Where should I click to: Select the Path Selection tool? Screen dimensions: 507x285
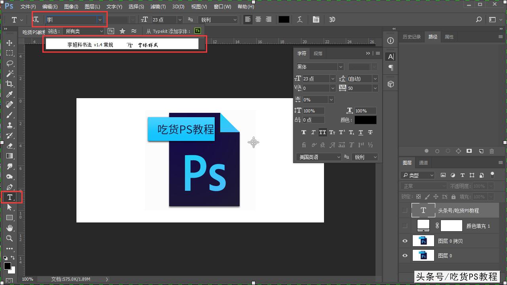(10, 207)
